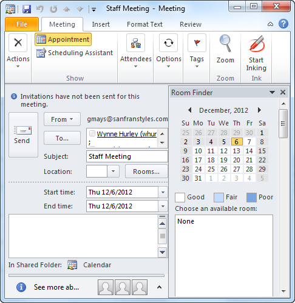Image resolution: width=295 pixels, height=303 pixels.
Task: Click the Attendees icon in ribbon
Action: [x=135, y=43]
